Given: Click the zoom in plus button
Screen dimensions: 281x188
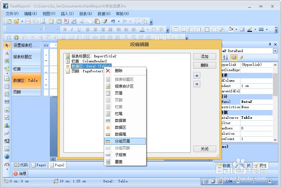Looking at the screenshot, I should click(x=269, y=181).
